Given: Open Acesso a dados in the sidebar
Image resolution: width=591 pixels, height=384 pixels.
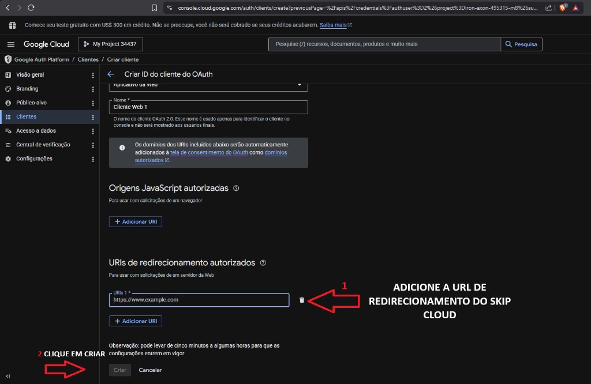Looking at the screenshot, I should 36,131.
